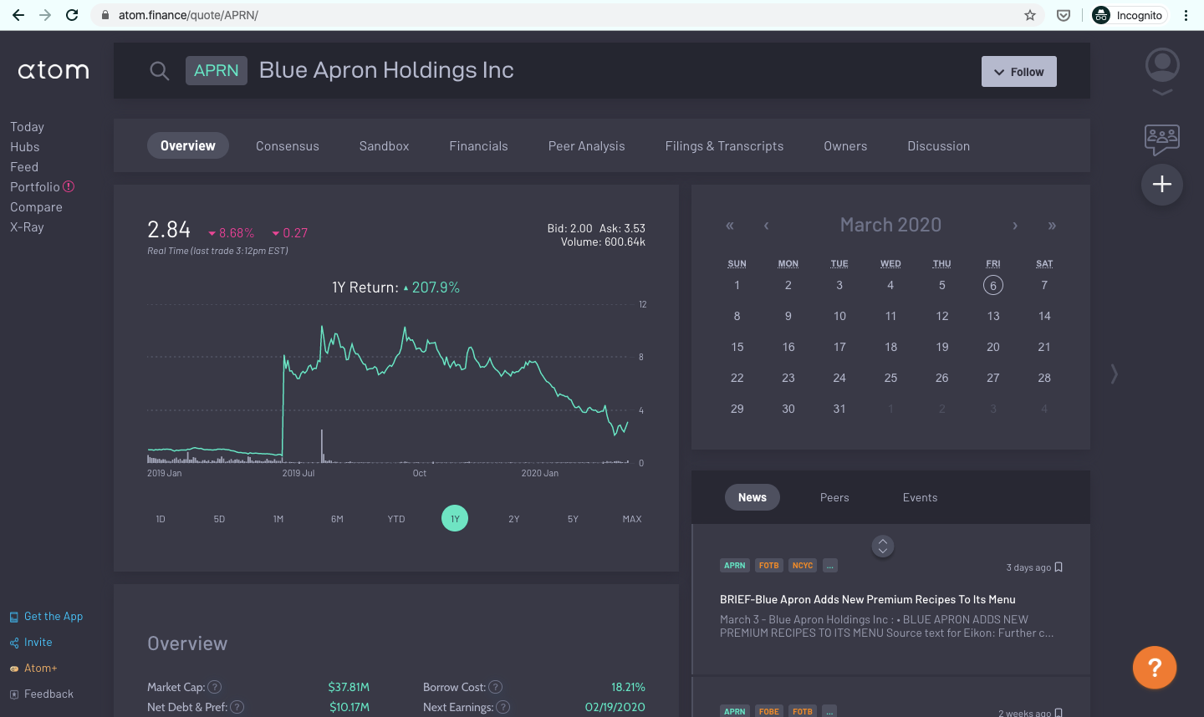Open the Follow dropdown button
1204x717 pixels.
coord(1019,72)
